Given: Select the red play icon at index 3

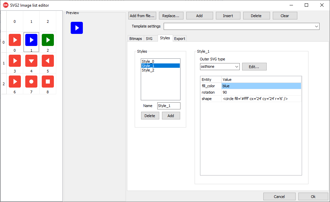Looking at the screenshot, I should pos(15,61).
